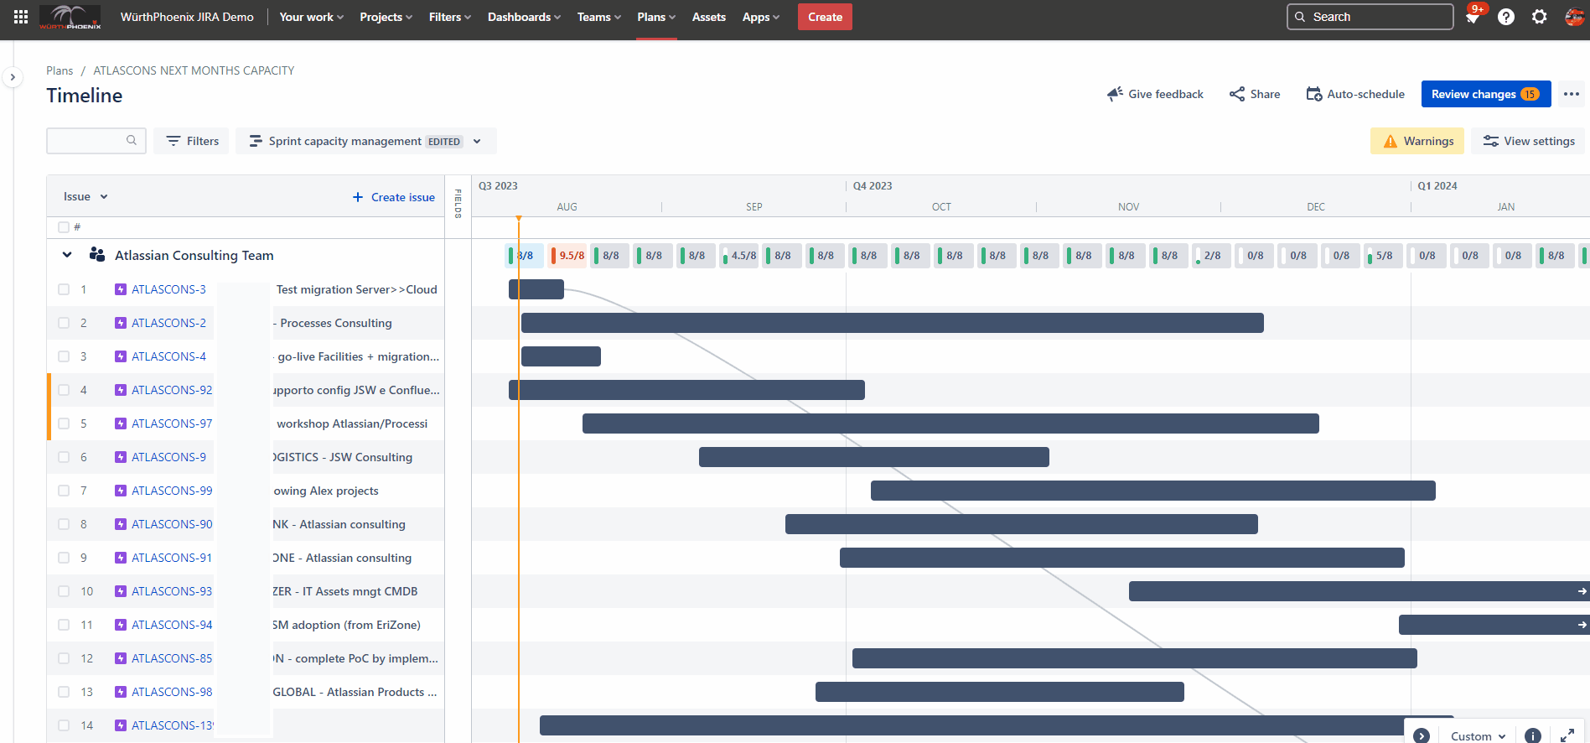Screen dimensions: 1590x743
Task: Go to Assets
Action: tap(709, 17)
